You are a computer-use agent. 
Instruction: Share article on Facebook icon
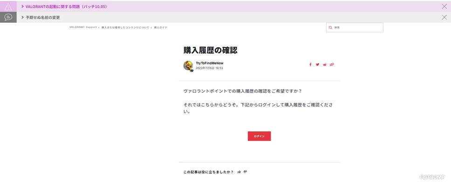(x=310, y=65)
